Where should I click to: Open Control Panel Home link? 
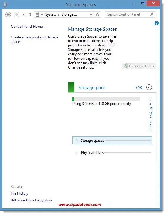[27, 27]
